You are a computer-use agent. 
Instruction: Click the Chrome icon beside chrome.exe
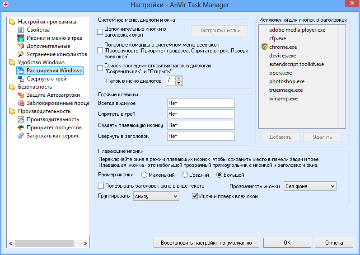pos(265,47)
